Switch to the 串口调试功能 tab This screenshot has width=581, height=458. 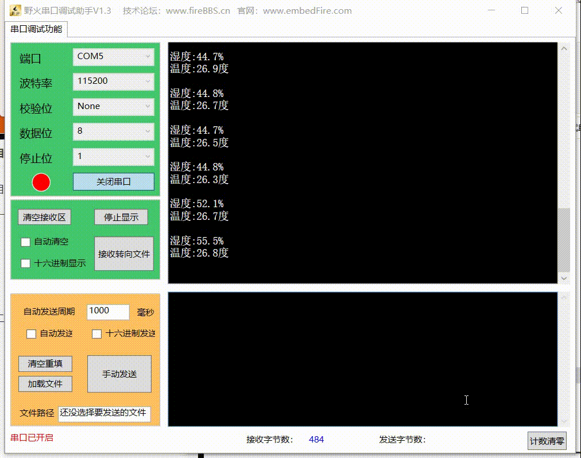(36, 29)
